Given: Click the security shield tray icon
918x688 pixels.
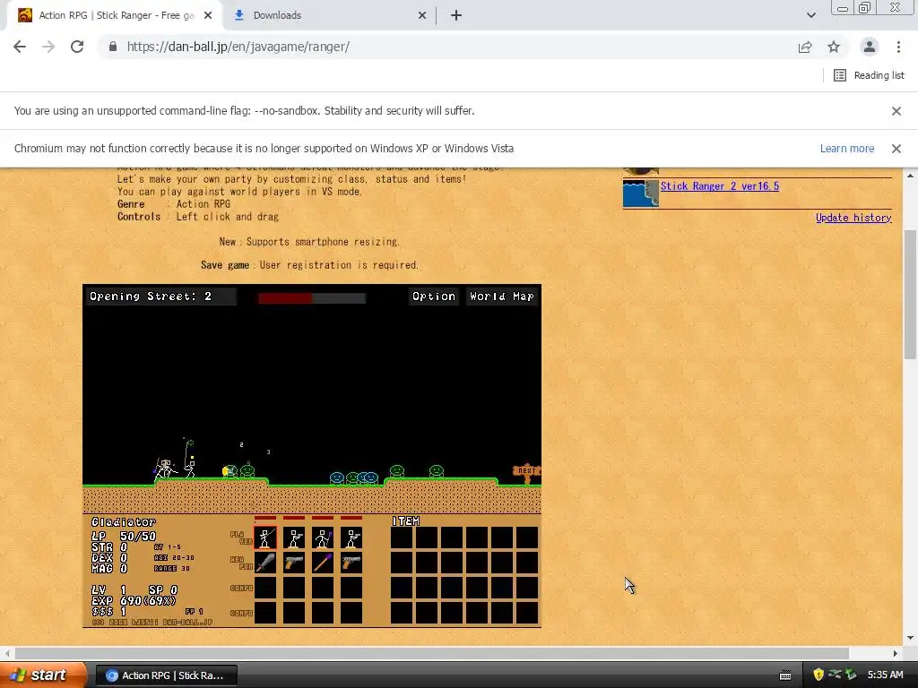Looking at the screenshot, I should [818, 675].
